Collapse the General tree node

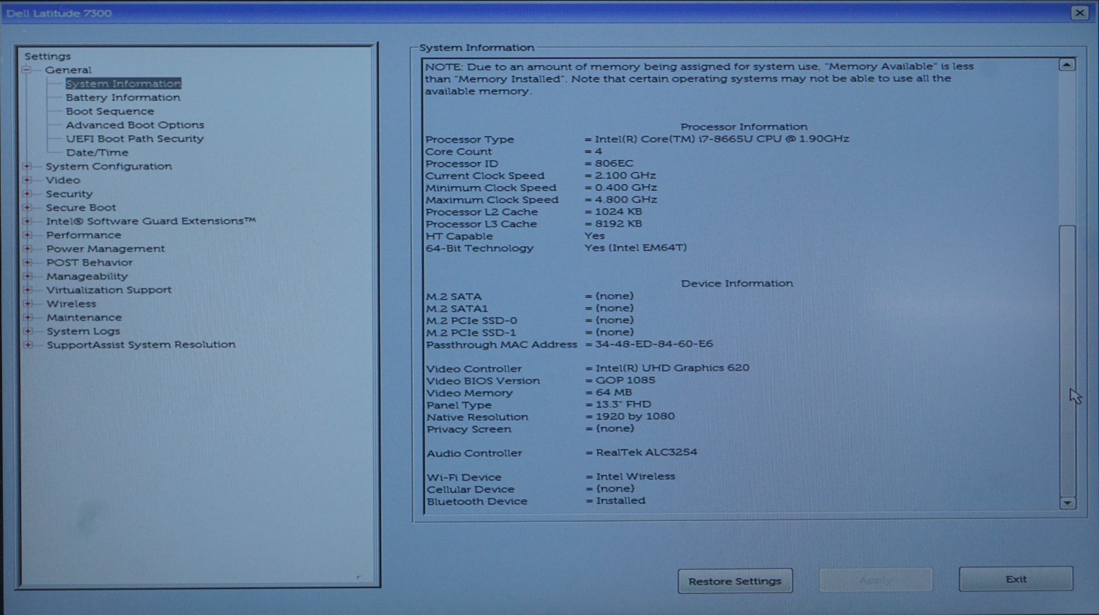(x=26, y=70)
